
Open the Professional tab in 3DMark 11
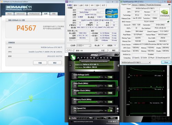point(34,14)
